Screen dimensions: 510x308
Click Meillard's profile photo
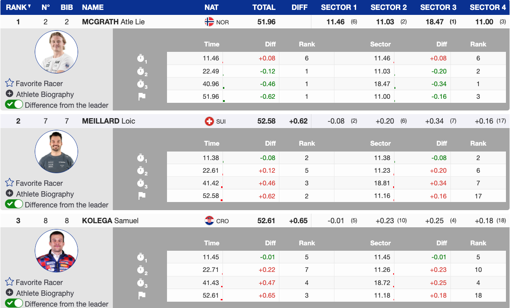tap(56, 152)
